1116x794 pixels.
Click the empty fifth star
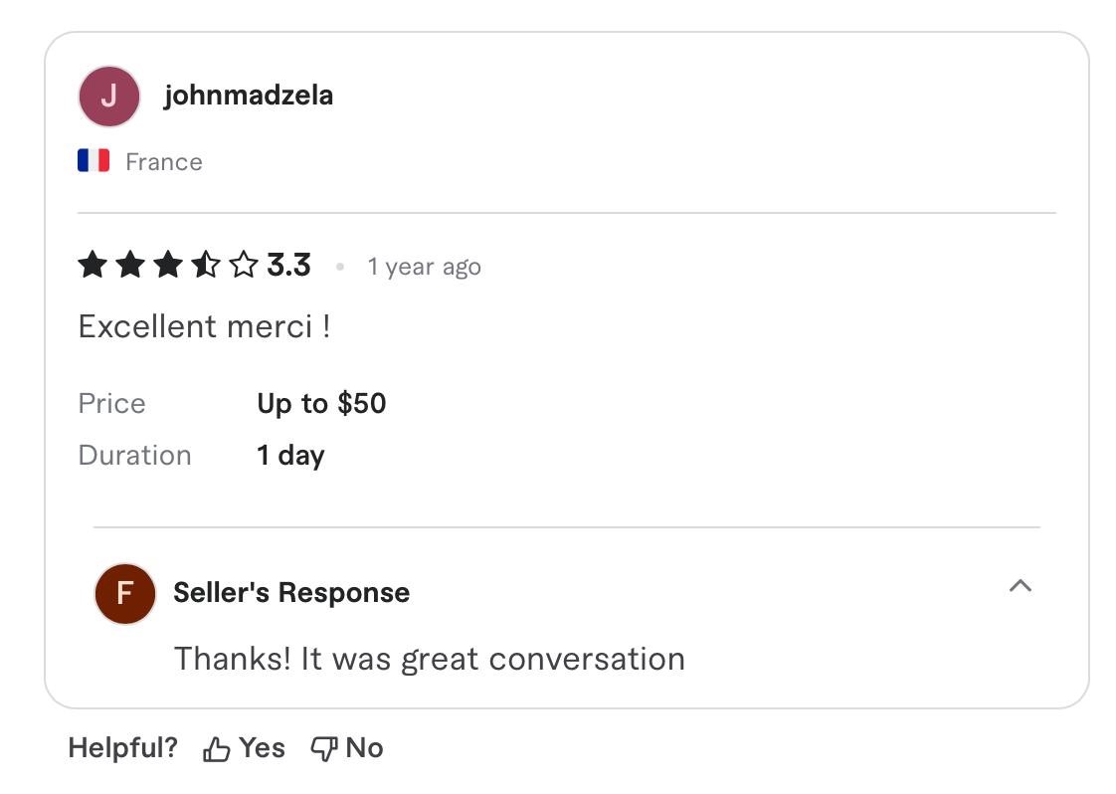(x=244, y=265)
